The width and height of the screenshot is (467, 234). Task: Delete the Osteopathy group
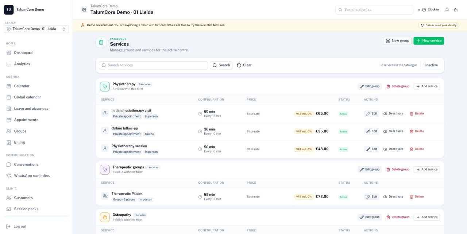point(398,217)
